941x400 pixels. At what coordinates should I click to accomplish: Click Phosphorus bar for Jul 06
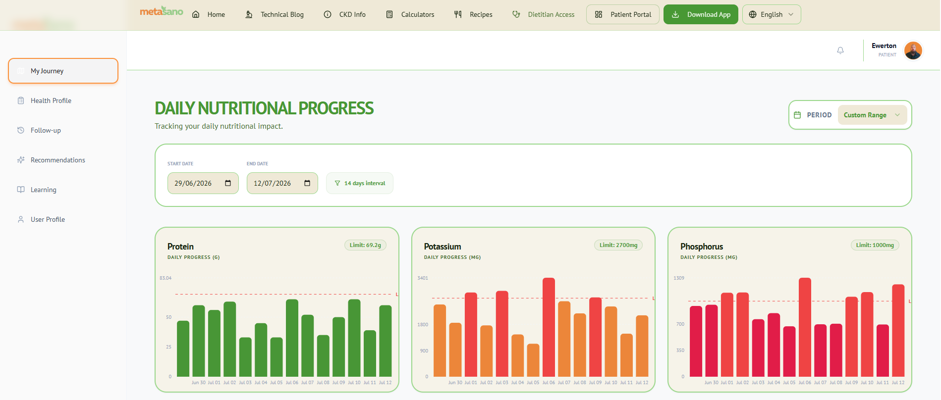[805, 327]
